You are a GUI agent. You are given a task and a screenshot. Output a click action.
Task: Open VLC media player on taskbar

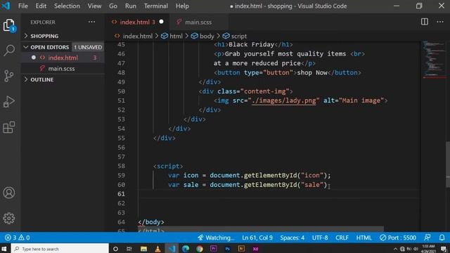coord(157,249)
